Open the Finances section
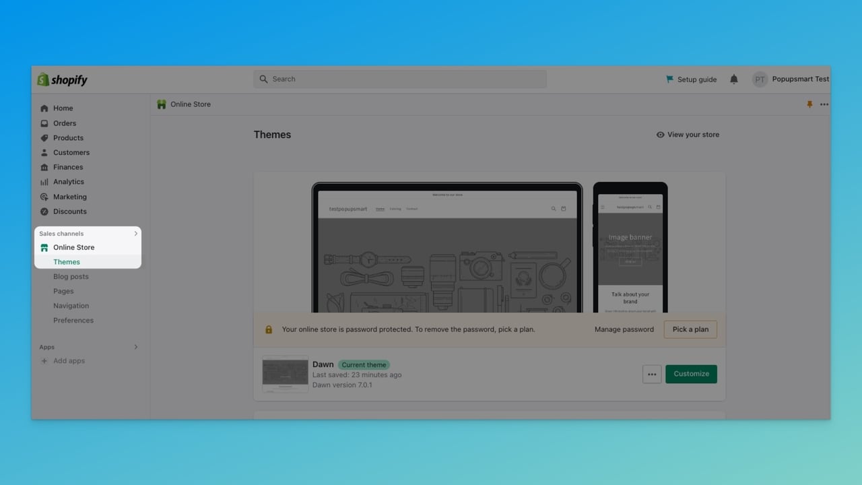Image resolution: width=862 pixels, height=485 pixels. tap(44, 166)
